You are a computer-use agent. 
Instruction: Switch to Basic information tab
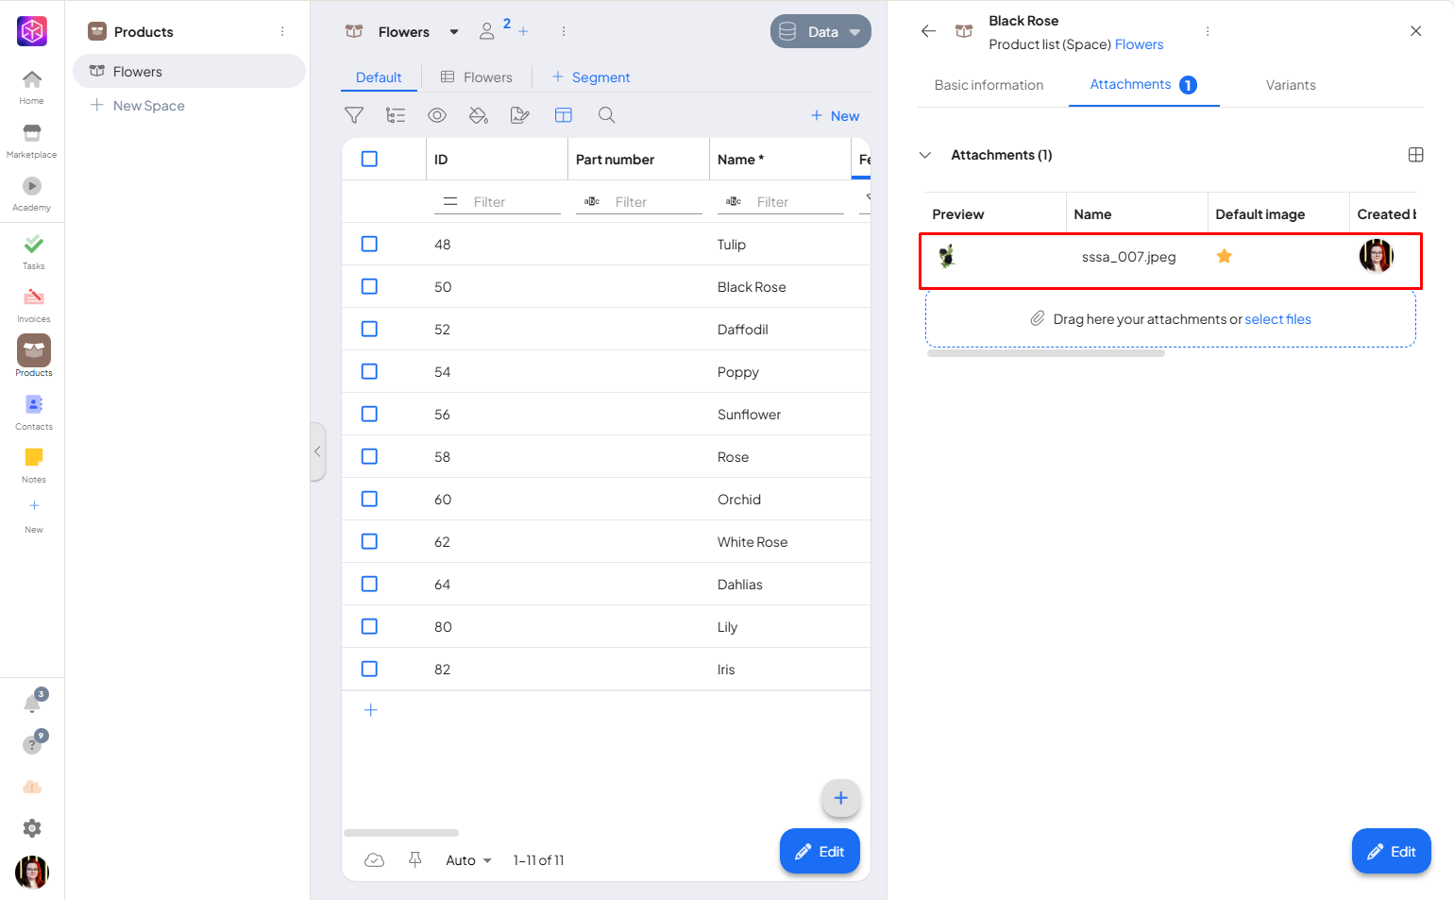pos(989,85)
